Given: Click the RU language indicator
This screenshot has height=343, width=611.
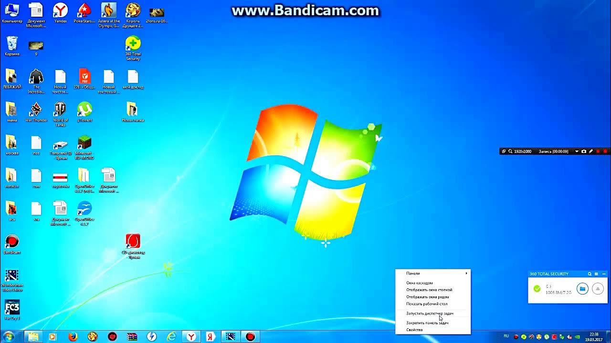Looking at the screenshot, I should point(506,336).
